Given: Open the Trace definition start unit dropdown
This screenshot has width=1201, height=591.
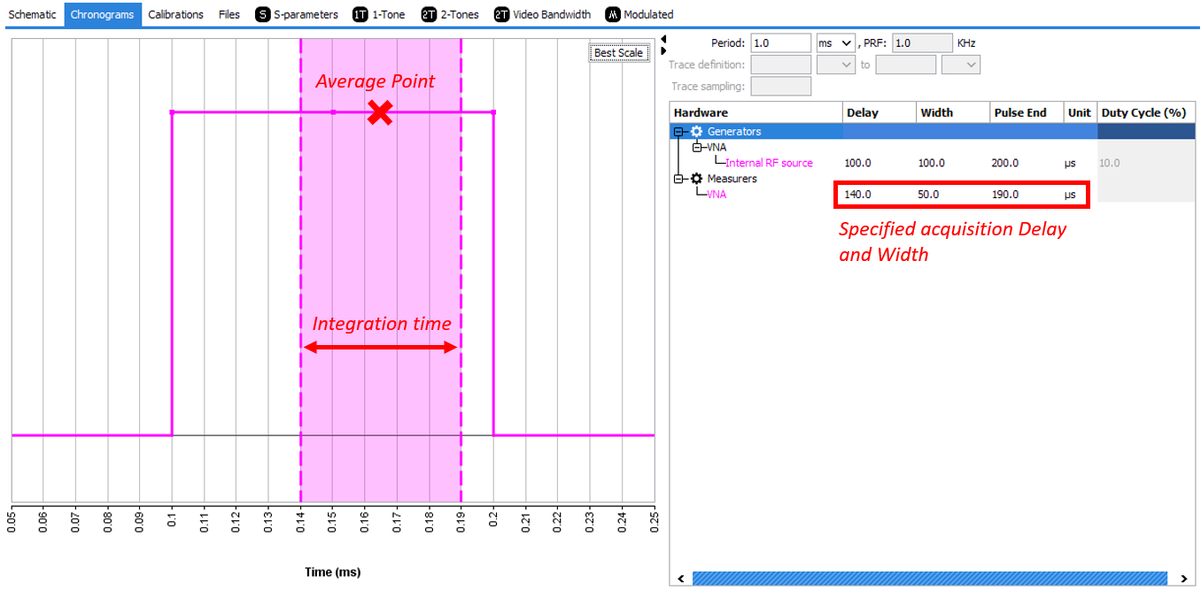Looking at the screenshot, I should 835,65.
